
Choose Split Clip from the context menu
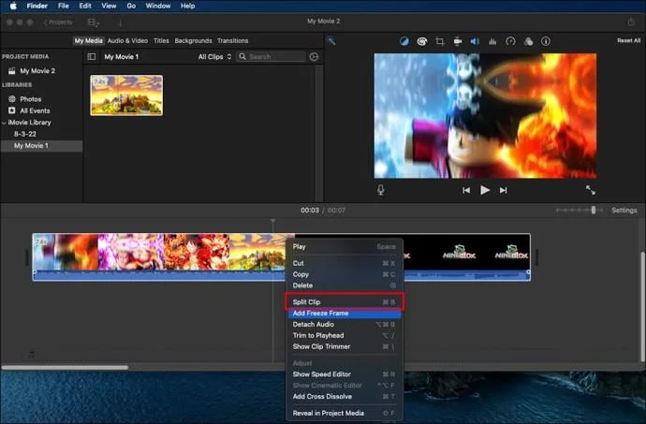[345, 302]
